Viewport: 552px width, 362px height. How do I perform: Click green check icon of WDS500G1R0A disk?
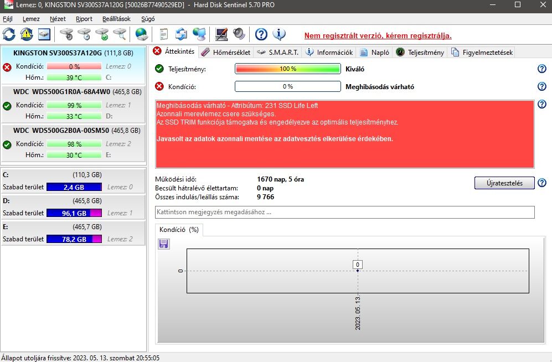pyautogui.click(x=7, y=106)
